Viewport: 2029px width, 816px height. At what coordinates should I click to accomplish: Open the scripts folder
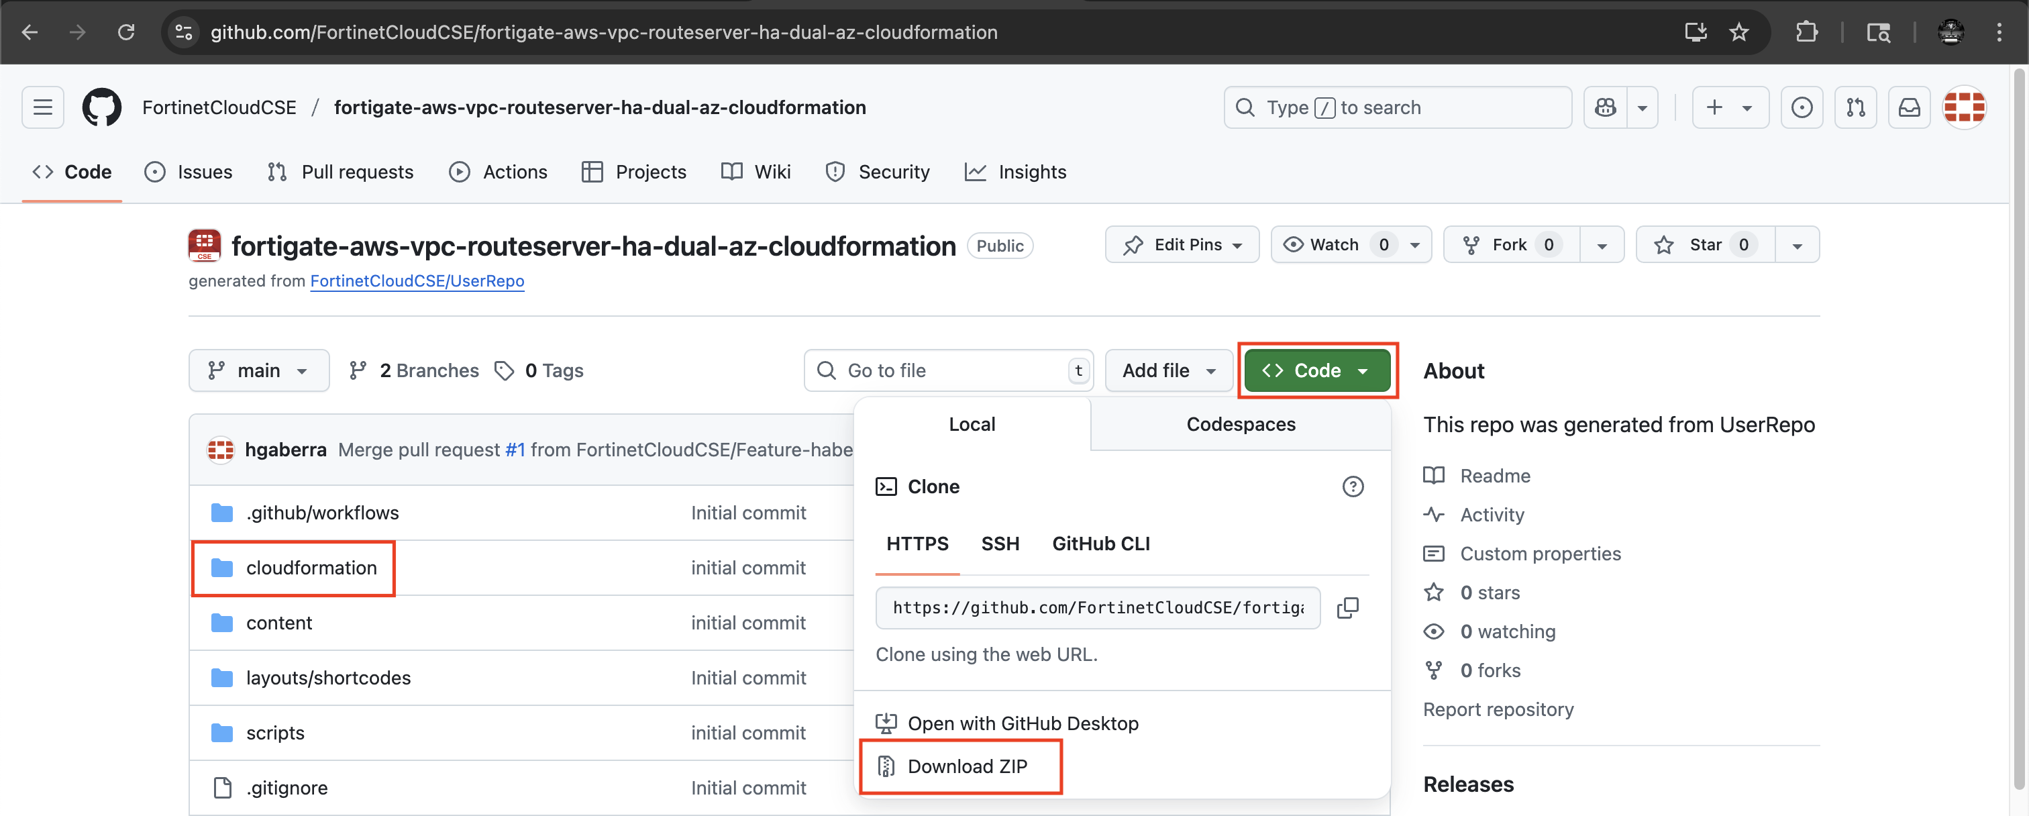(275, 733)
